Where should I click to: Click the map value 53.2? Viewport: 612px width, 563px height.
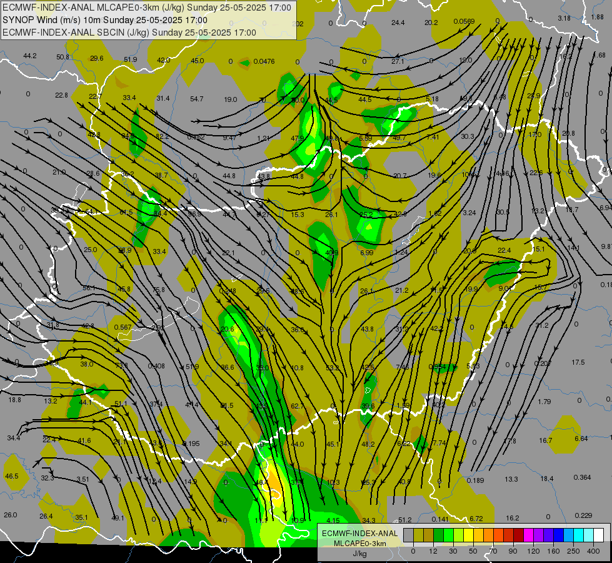click(332, 368)
